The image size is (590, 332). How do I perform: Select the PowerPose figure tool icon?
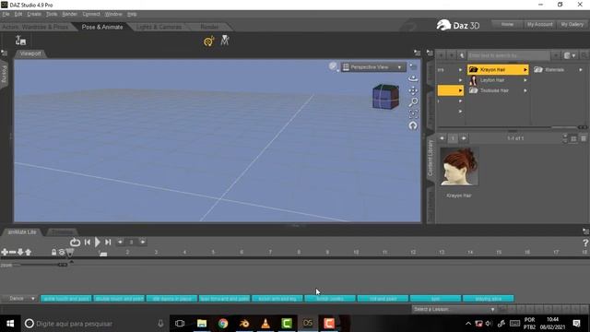point(225,41)
